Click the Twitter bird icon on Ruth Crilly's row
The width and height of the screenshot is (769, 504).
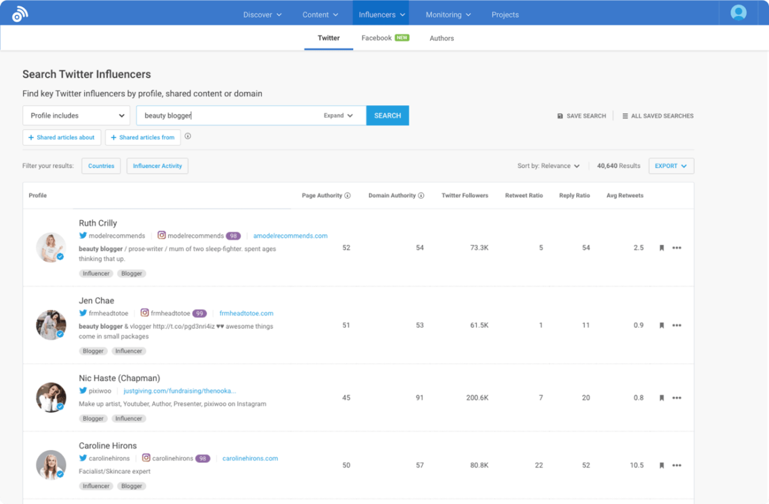tap(83, 235)
